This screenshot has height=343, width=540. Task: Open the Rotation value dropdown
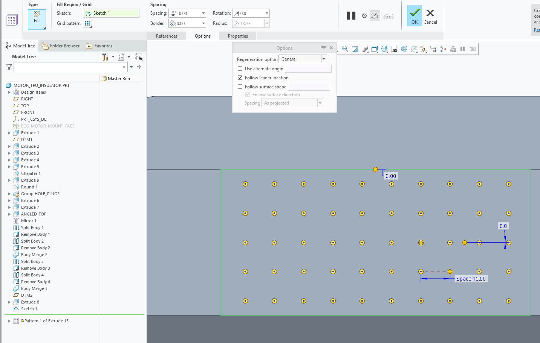pyautogui.click(x=268, y=12)
